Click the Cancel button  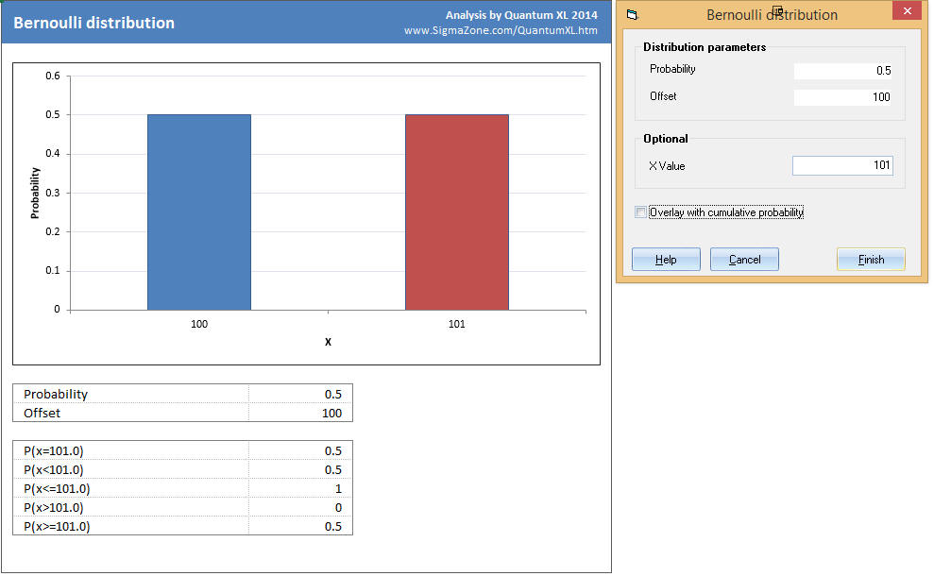[x=744, y=260]
